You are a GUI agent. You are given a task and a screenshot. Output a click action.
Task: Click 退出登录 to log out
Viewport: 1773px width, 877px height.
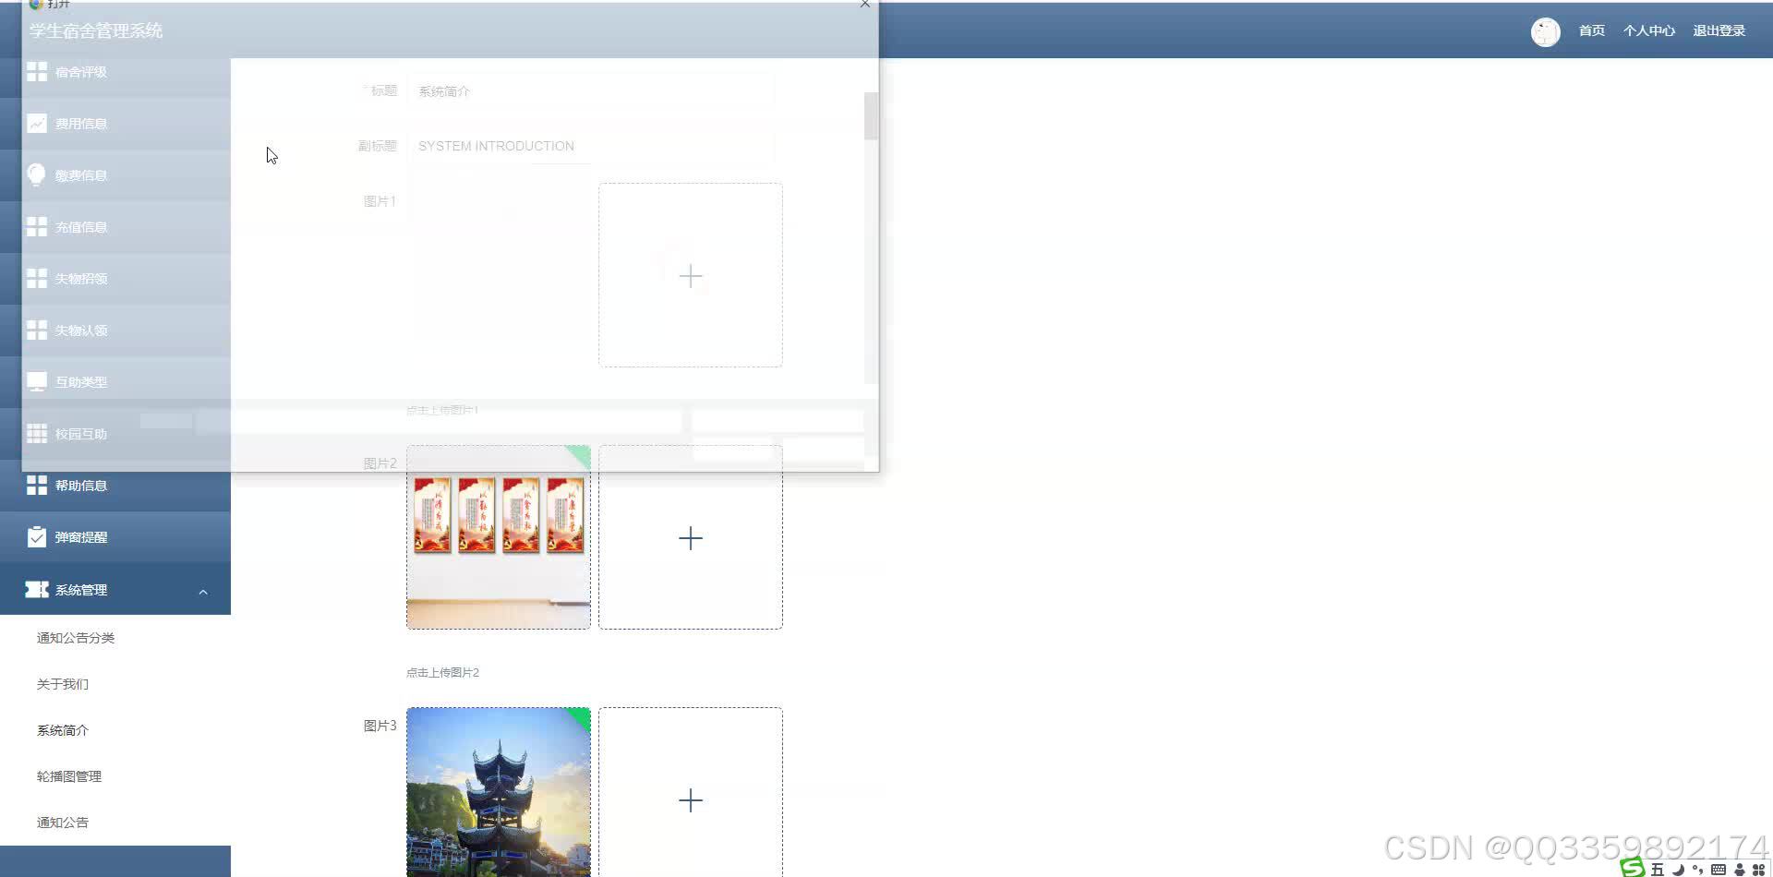click(x=1719, y=30)
